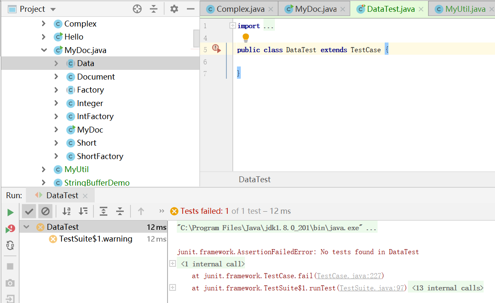The image size is (495, 303).
Task: Collapse all in Project panel
Action: coord(154,9)
